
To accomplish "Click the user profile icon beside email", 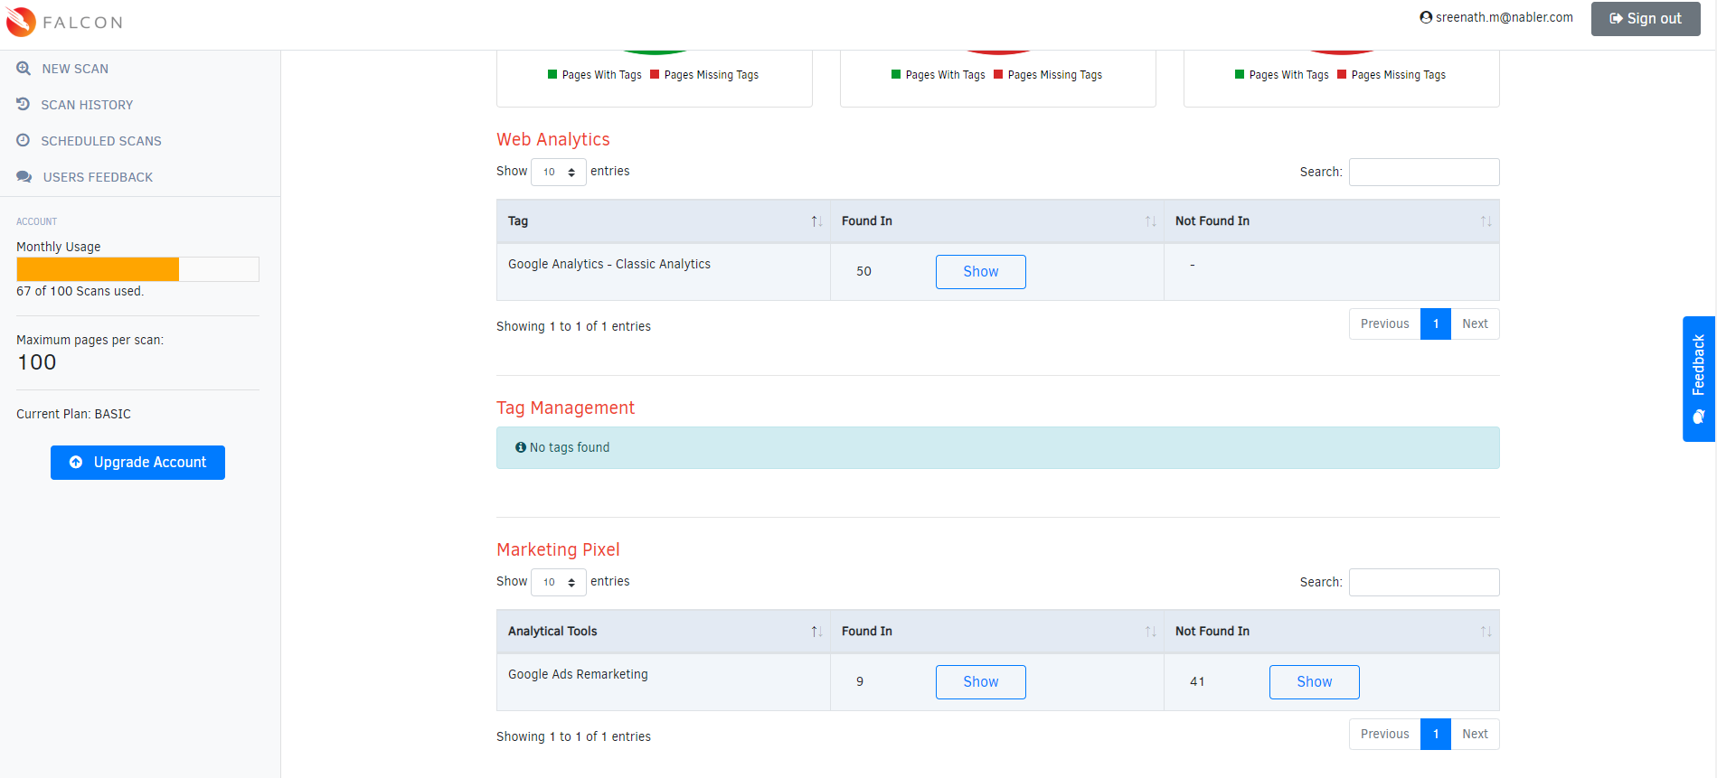I will pyautogui.click(x=1426, y=17).
